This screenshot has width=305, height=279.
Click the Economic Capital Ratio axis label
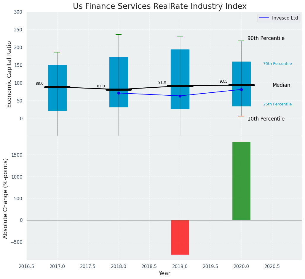[x=9, y=74]
